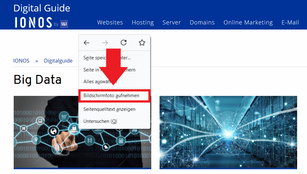Open the Online Marketing navigation item
Screen dimensions: 307x174
248,23
